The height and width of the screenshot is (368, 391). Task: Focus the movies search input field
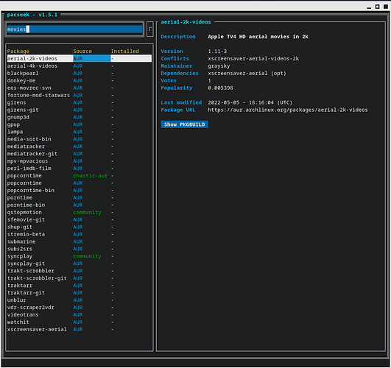pyautogui.click(x=74, y=29)
